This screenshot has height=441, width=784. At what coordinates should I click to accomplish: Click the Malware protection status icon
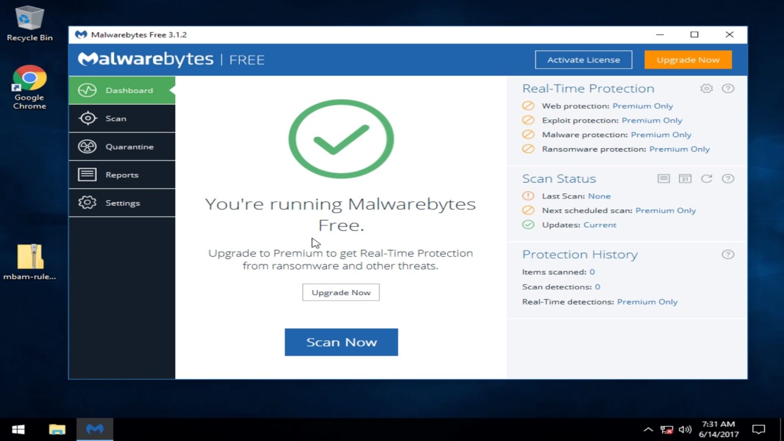(528, 135)
